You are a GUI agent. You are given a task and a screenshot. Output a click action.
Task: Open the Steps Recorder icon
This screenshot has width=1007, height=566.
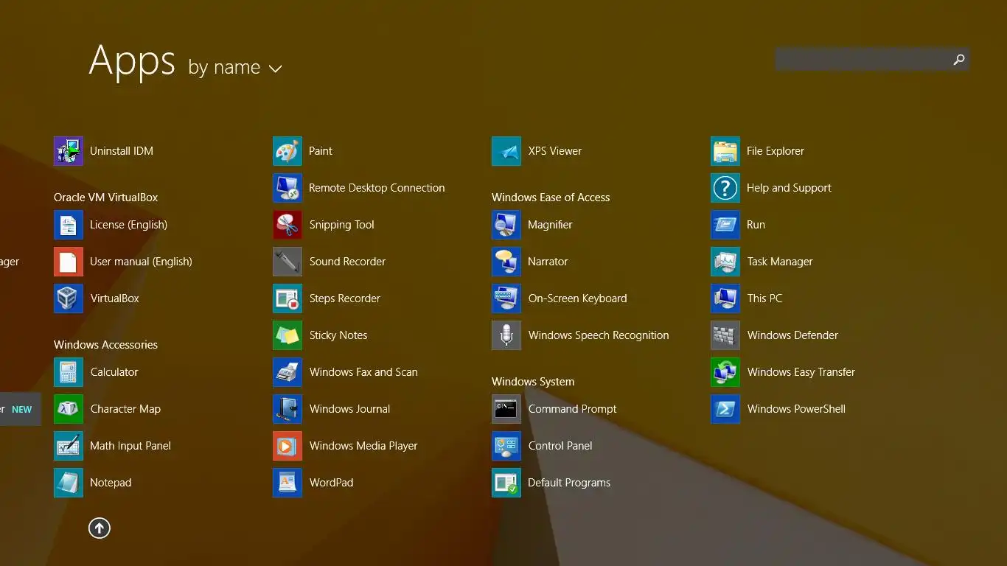click(288, 298)
